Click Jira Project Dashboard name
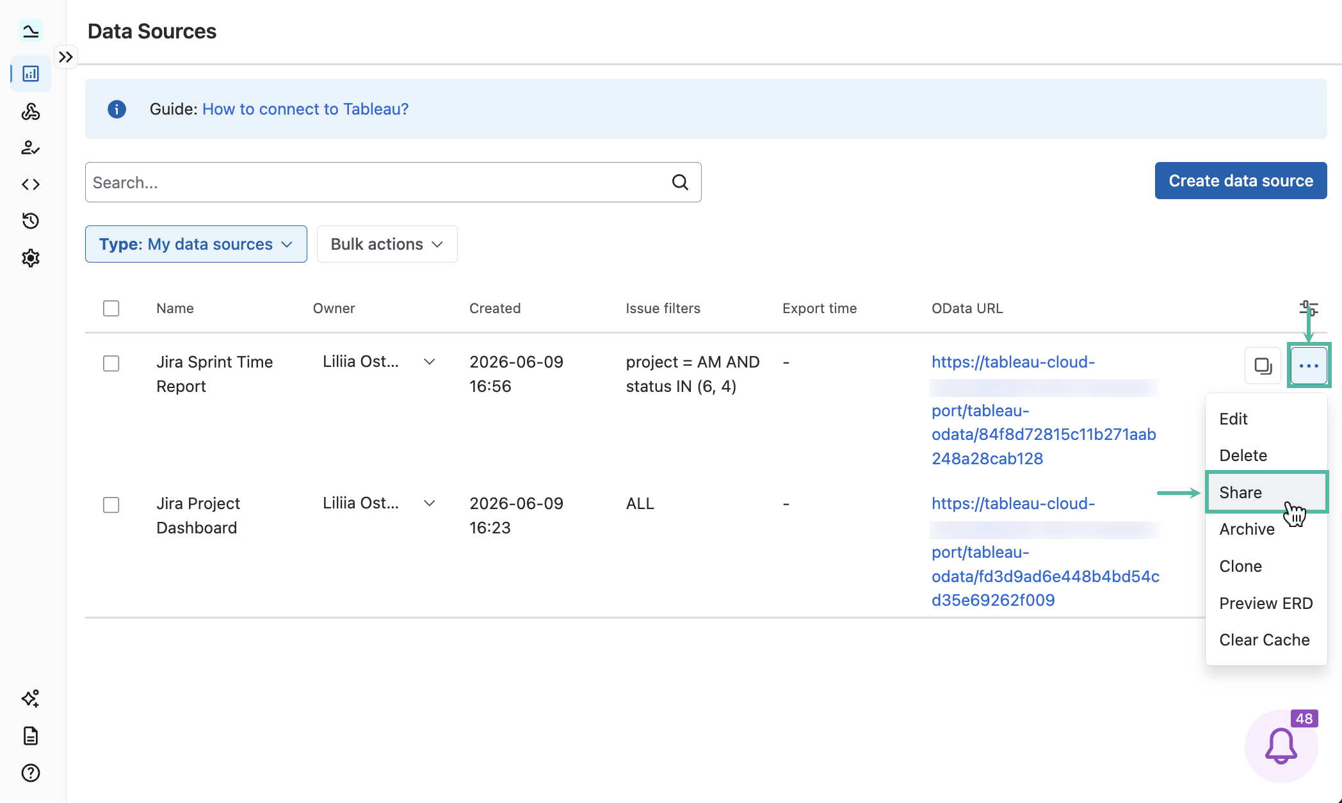The height and width of the screenshot is (803, 1342). 198,515
